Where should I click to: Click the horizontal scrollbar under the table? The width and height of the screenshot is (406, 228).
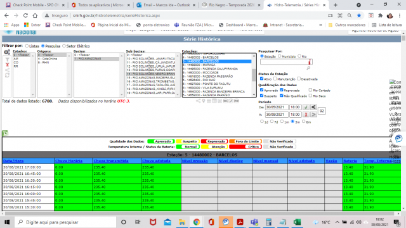[201, 213]
